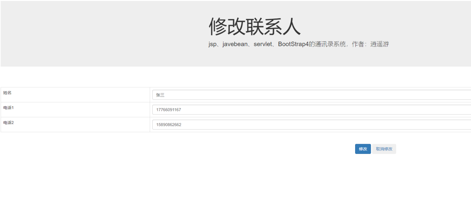This screenshot has height=220, width=471.
Task: Click the 电话1 input field with 17766091167
Action: click(312, 110)
